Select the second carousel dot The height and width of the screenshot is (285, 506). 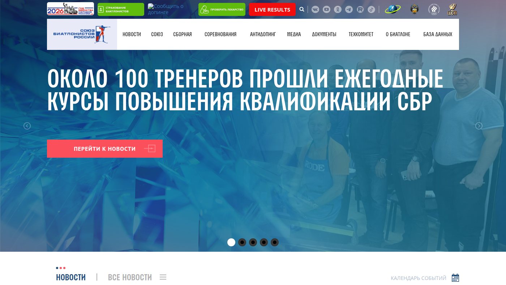click(242, 242)
